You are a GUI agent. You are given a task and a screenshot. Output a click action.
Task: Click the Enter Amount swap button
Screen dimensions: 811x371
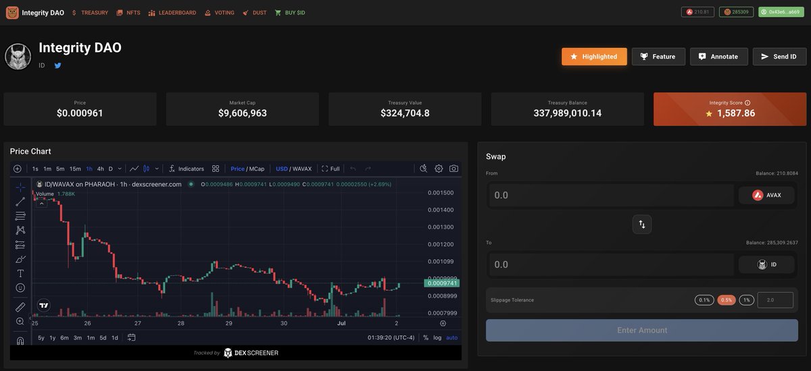tap(642, 331)
